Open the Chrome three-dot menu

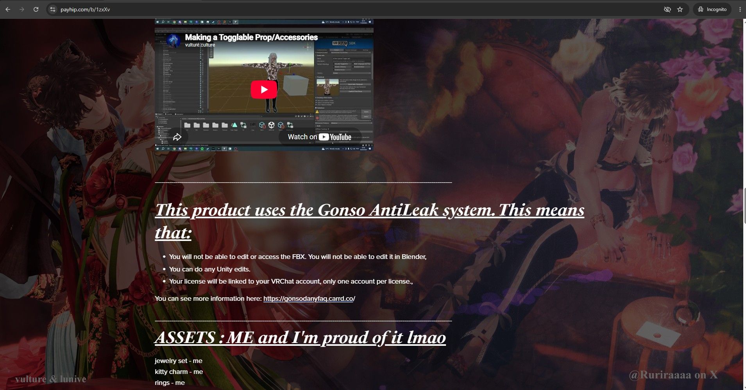pos(740,9)
